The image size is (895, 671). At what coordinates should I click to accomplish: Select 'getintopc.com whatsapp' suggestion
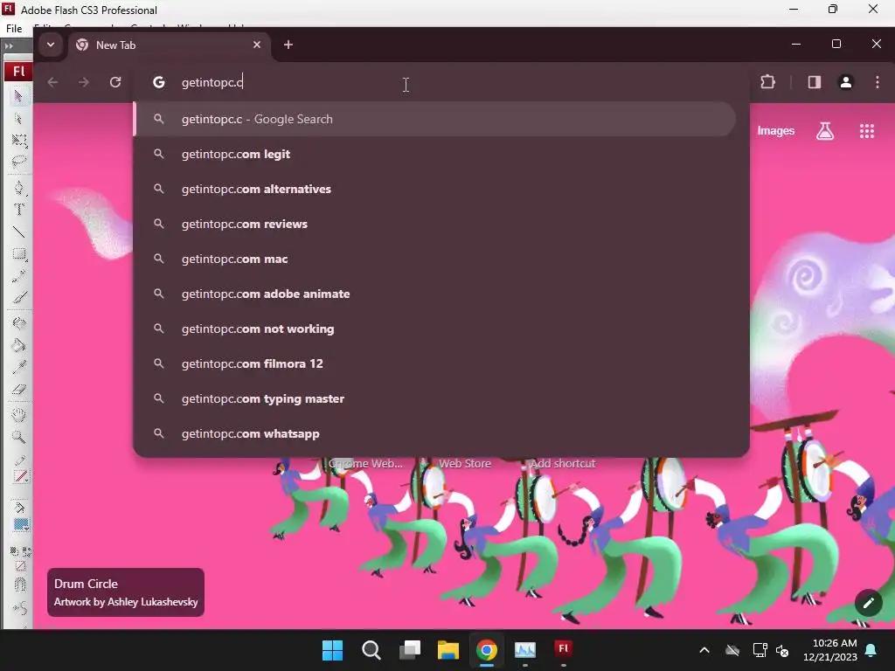point(435,433)
